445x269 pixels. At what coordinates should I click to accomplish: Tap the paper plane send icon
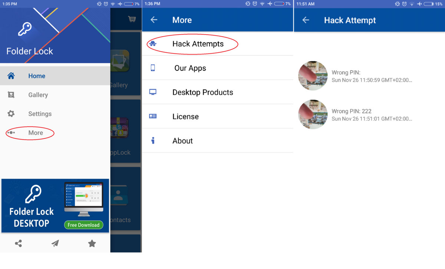tap(55, 243)
